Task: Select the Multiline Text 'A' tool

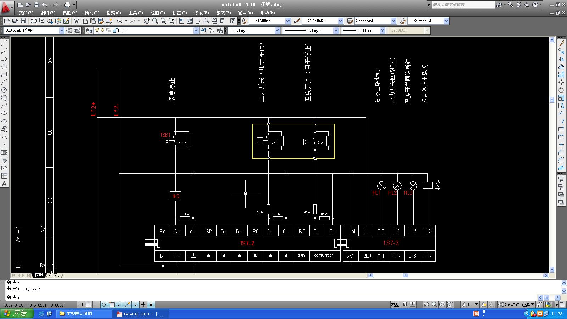Action: (x=4, y=184)
